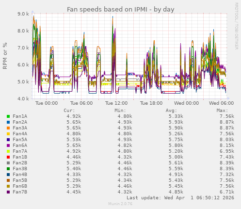Click the Fan6A min value 4.82k

pyautogui.click(x=125, y=145)
